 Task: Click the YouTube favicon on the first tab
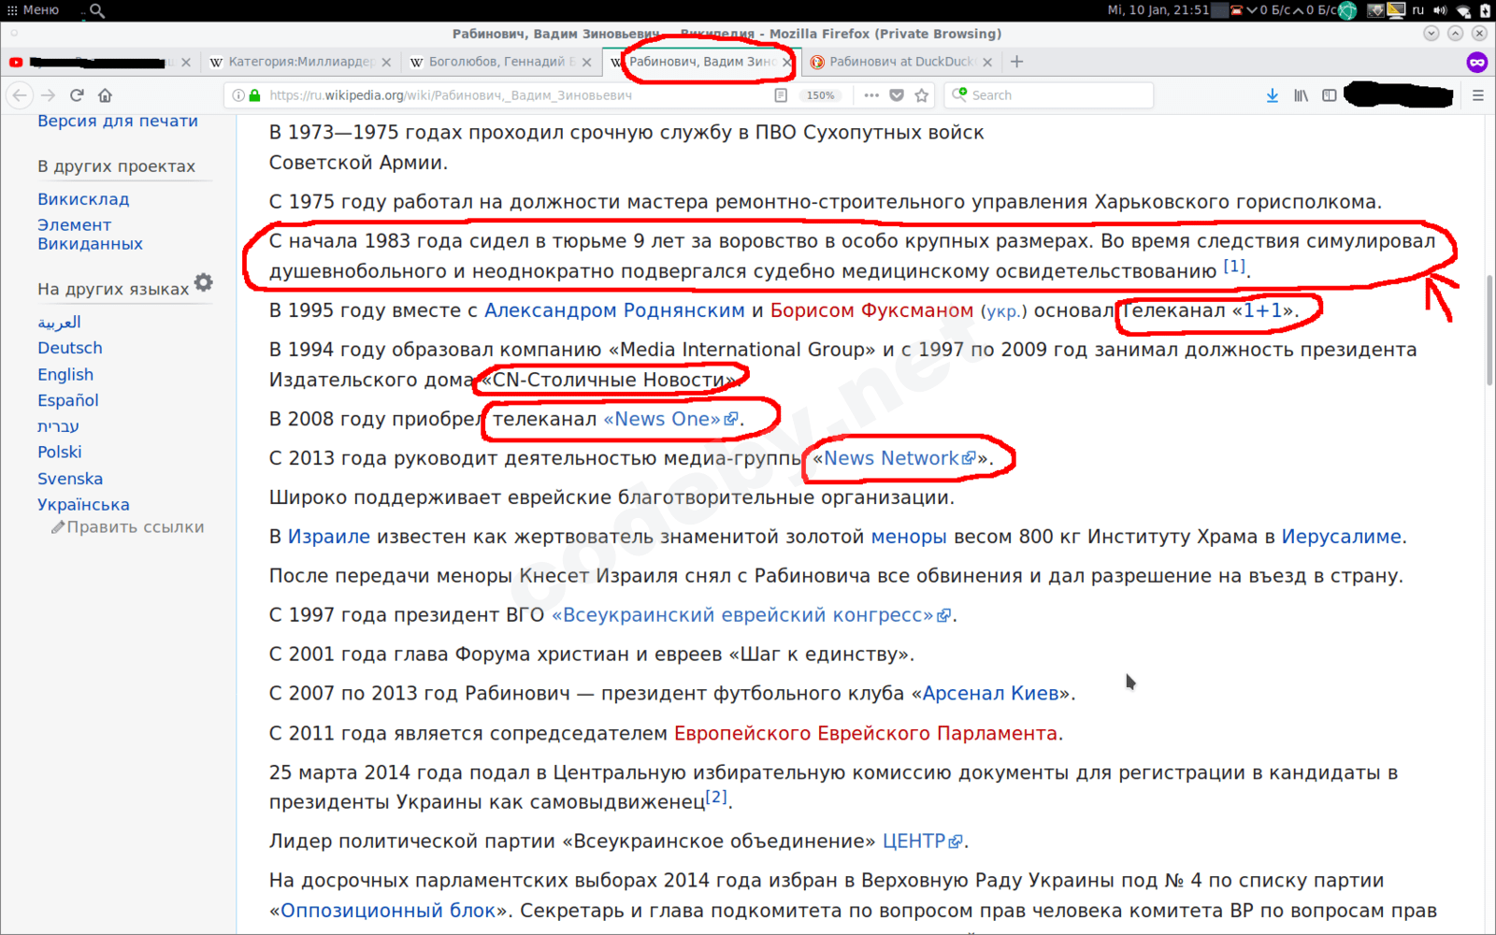click(14, 62)
